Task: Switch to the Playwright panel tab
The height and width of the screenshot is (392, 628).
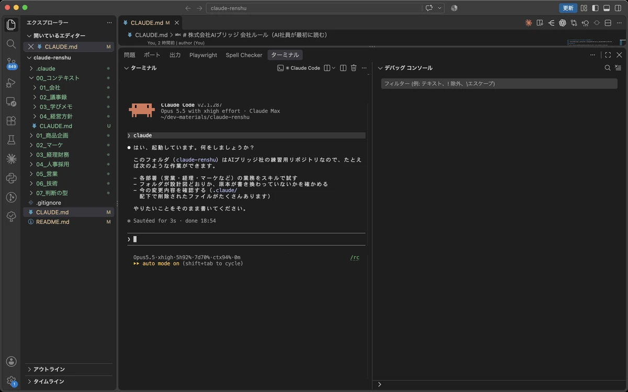Action: (x=203, y=55)
